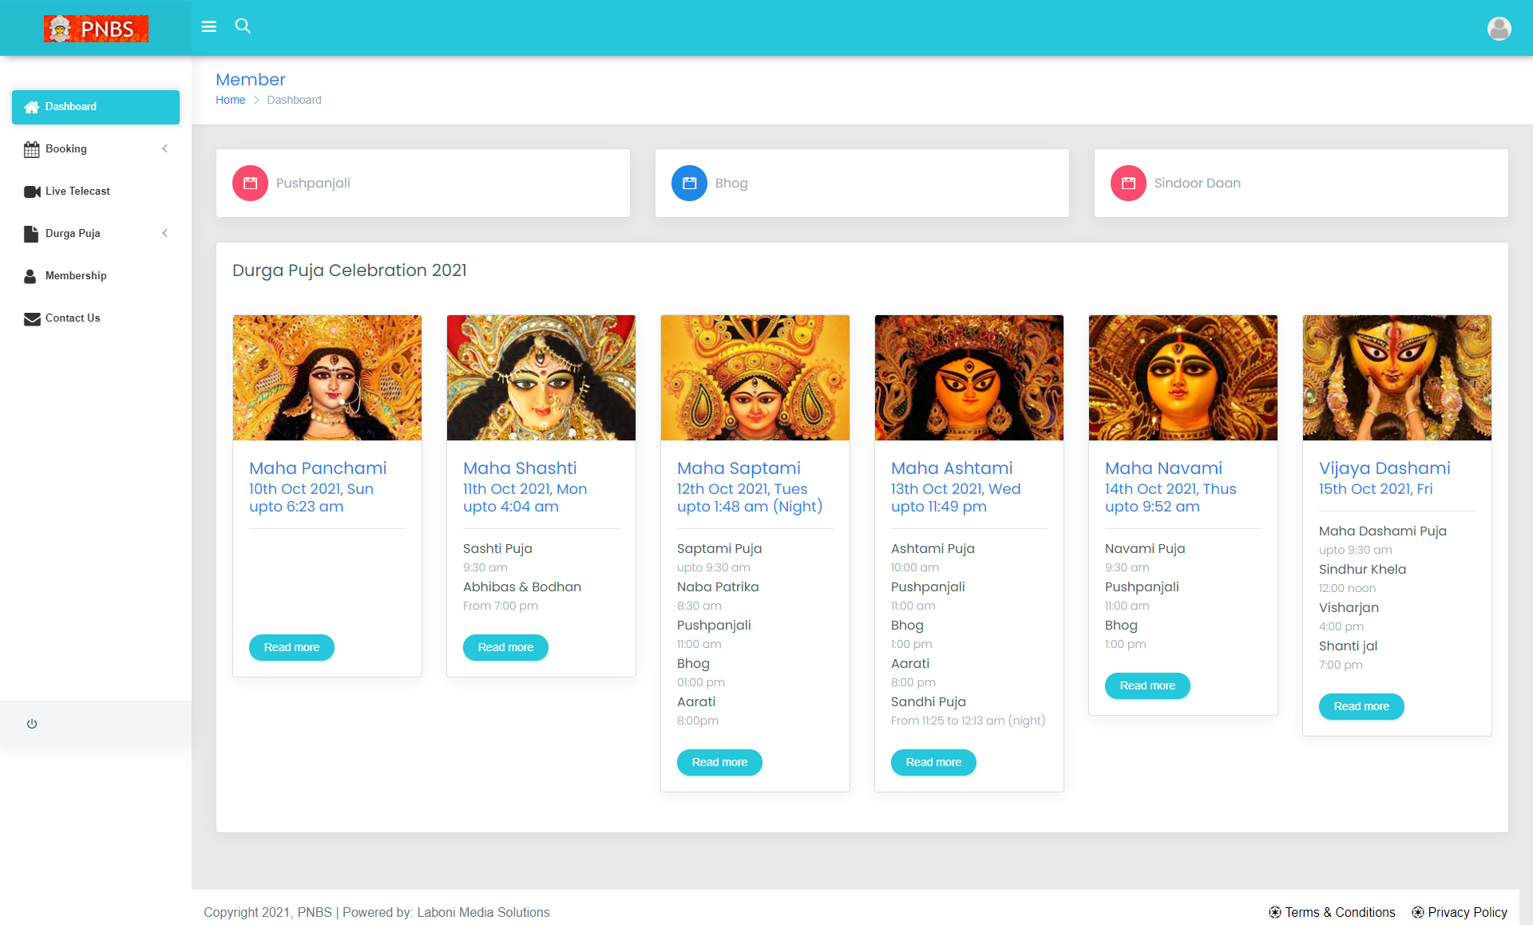This screenshot has height=936, width=1533.
Task: Open Privacy Policy link
Action: tap(1468, 912)
